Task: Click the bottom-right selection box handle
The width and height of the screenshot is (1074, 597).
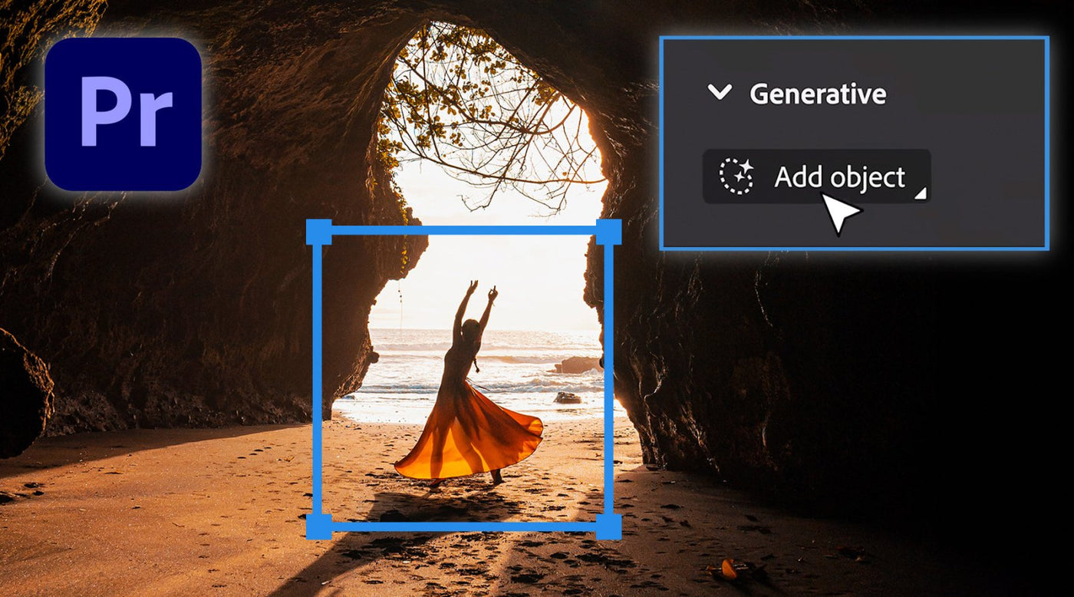Action: point(610,527)
